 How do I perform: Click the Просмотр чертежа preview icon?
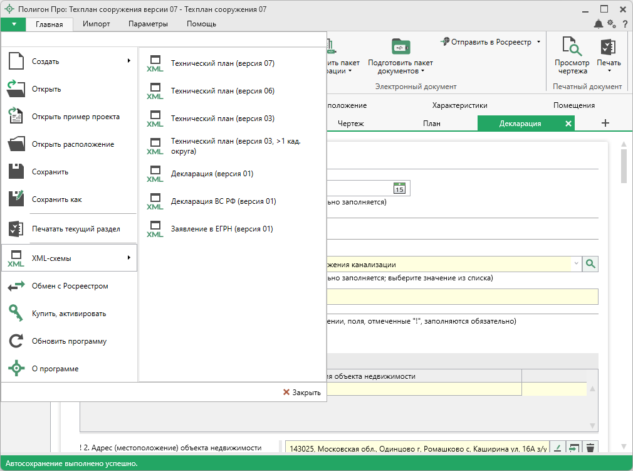[572, 48]
